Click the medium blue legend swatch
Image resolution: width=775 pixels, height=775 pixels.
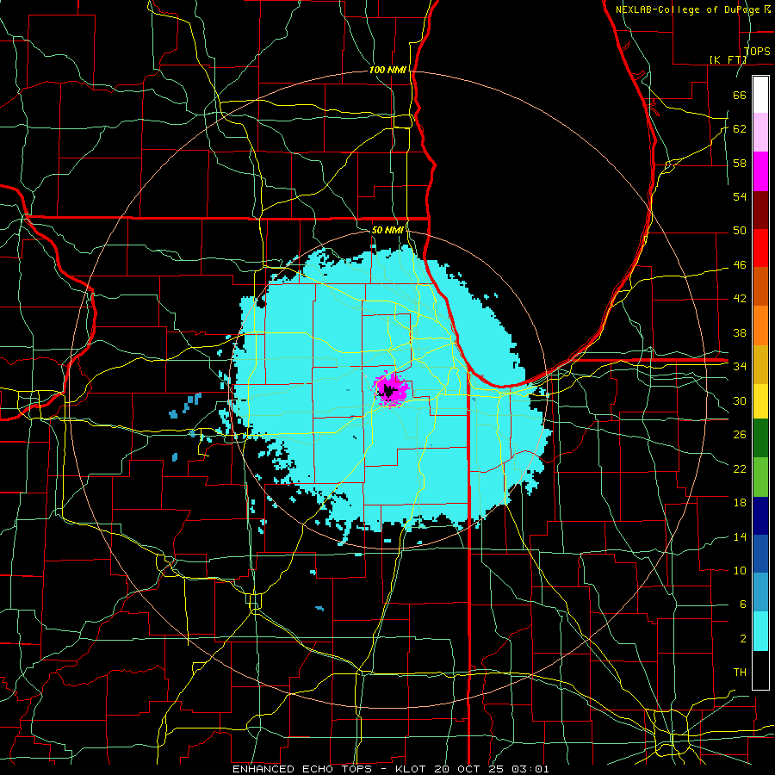(760, 554)
